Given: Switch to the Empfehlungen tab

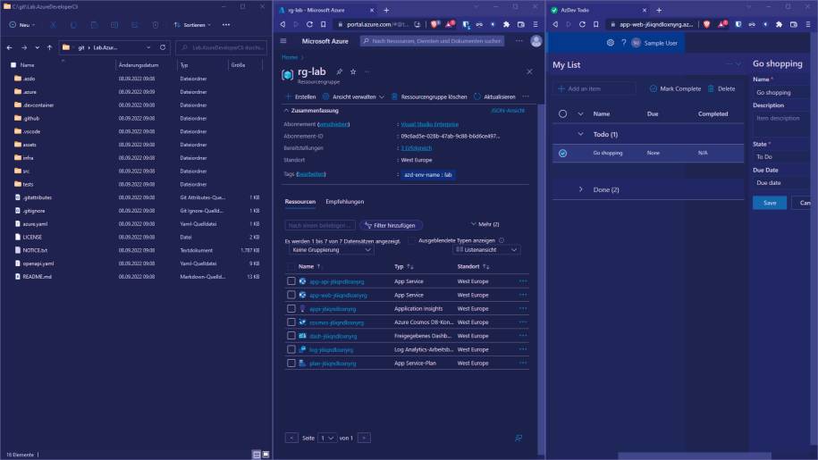Looking at the screenshot, I should (345, 202).
